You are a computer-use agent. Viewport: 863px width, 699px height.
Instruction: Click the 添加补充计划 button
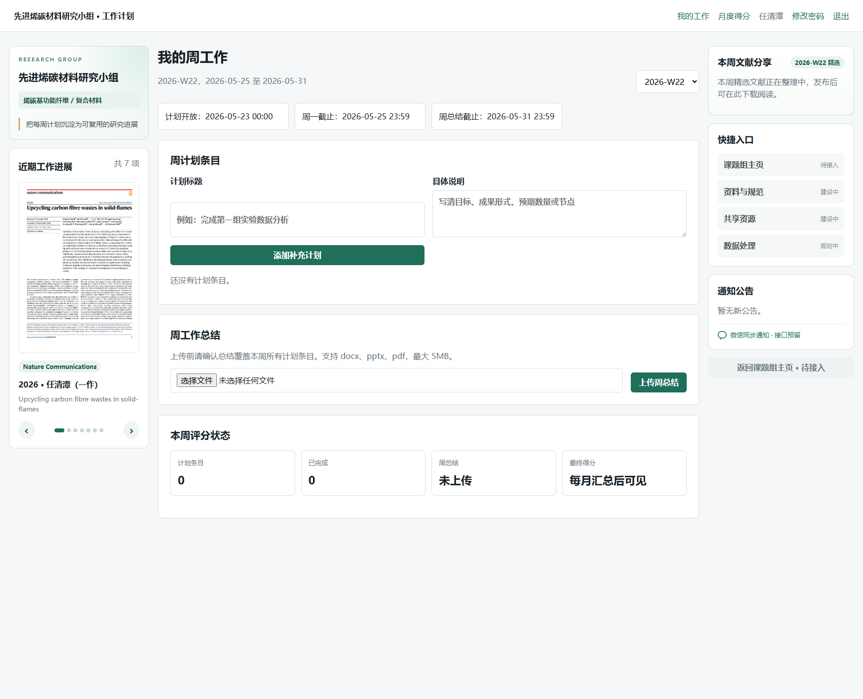297,255
